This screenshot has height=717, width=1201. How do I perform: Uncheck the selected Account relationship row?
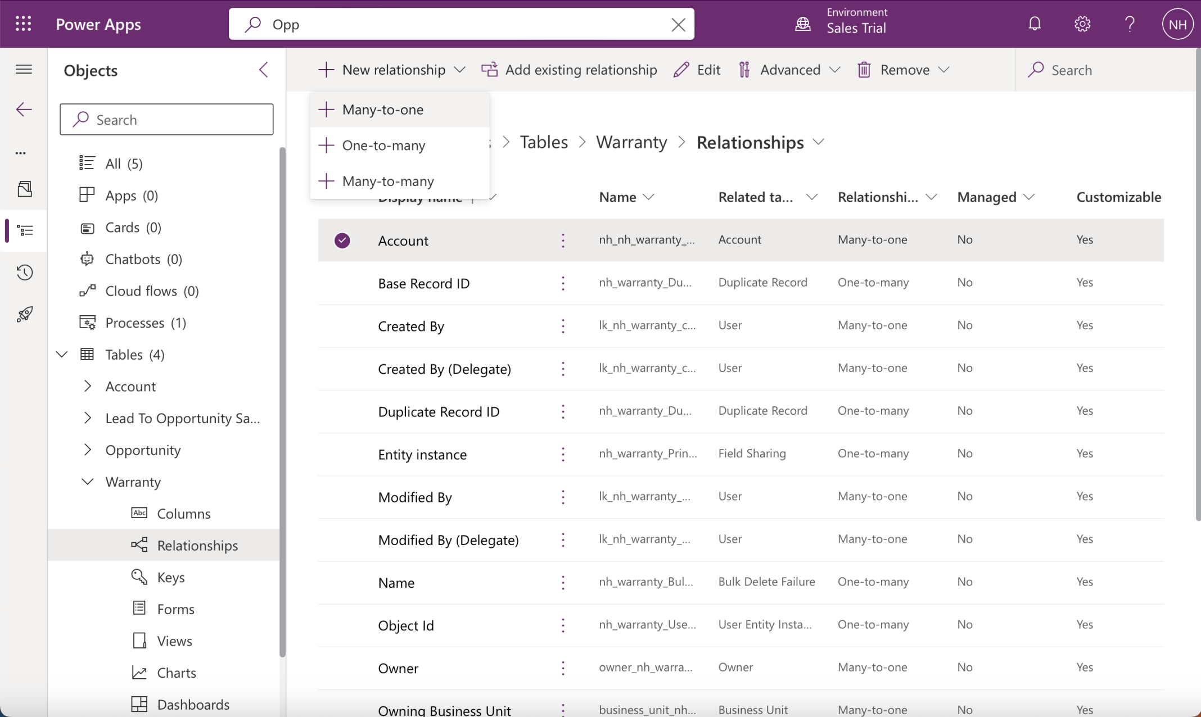(342, 240)
